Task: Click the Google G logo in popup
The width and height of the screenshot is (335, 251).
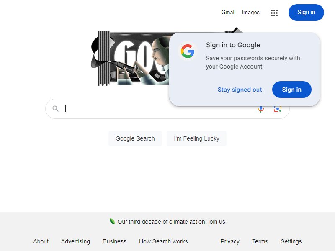Action: [x=187, y=51]
